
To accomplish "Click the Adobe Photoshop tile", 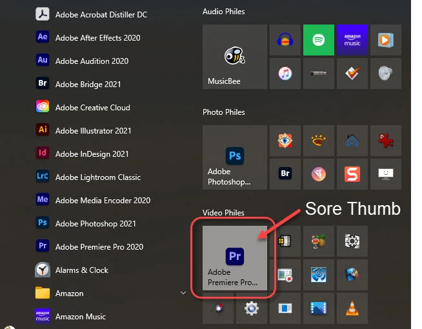I will point(235,157).
